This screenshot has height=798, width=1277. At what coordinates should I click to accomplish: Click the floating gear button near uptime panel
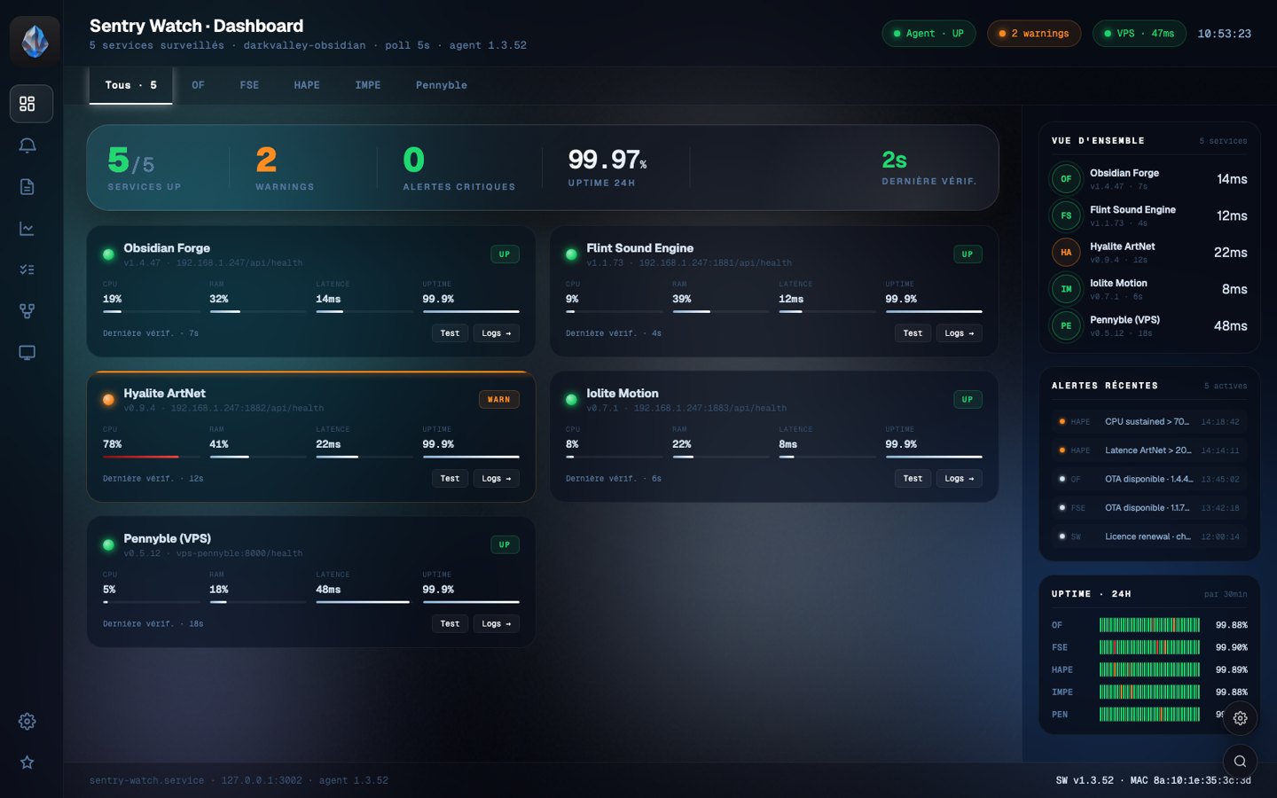coord(1240,718)
